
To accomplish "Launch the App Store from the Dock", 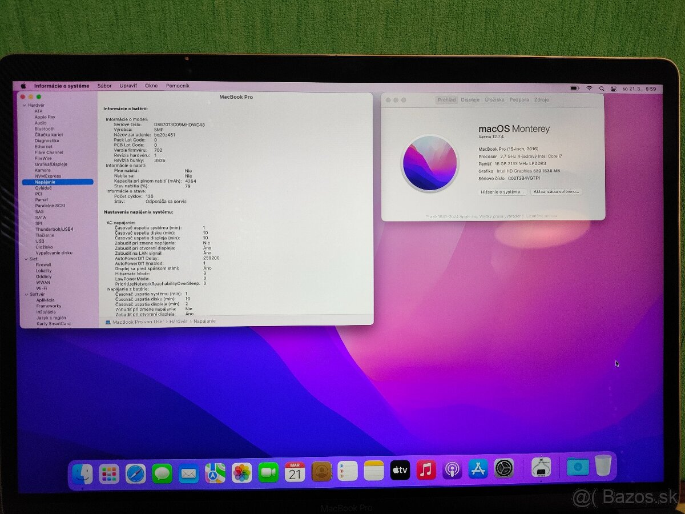I will (478, 471).
